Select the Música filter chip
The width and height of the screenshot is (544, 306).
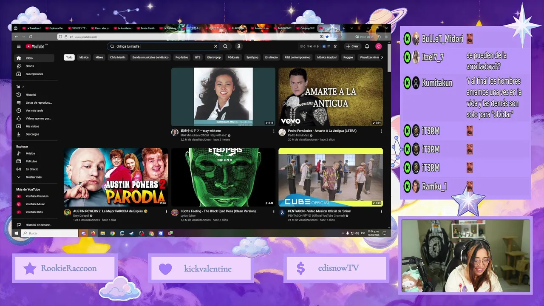[84, 57]
